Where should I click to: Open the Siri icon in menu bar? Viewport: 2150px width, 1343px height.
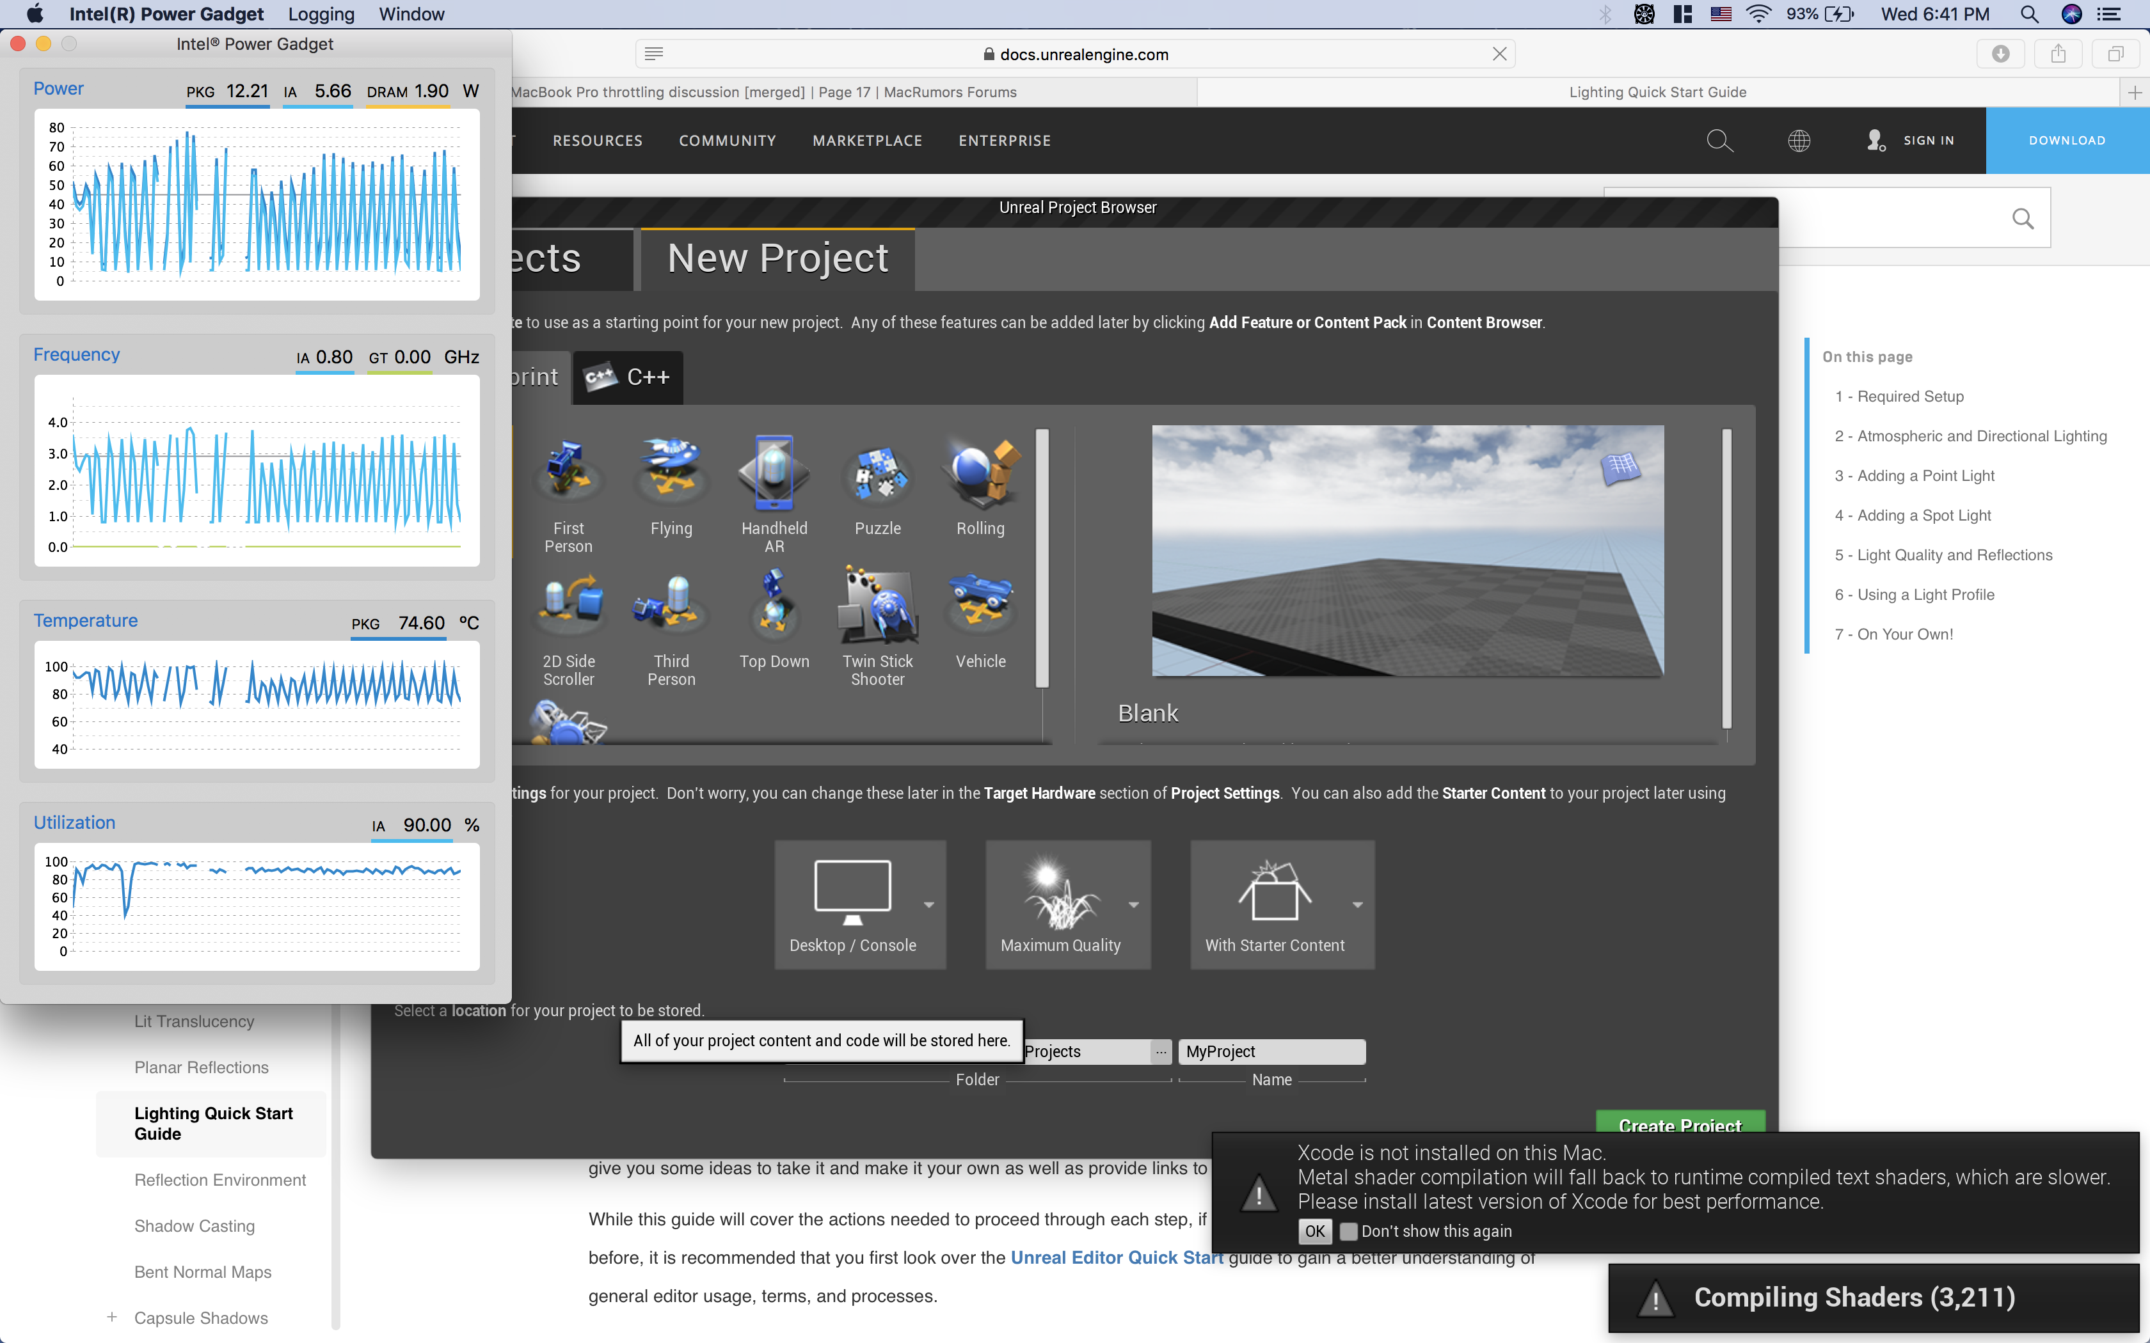[x=2071, y=14]
